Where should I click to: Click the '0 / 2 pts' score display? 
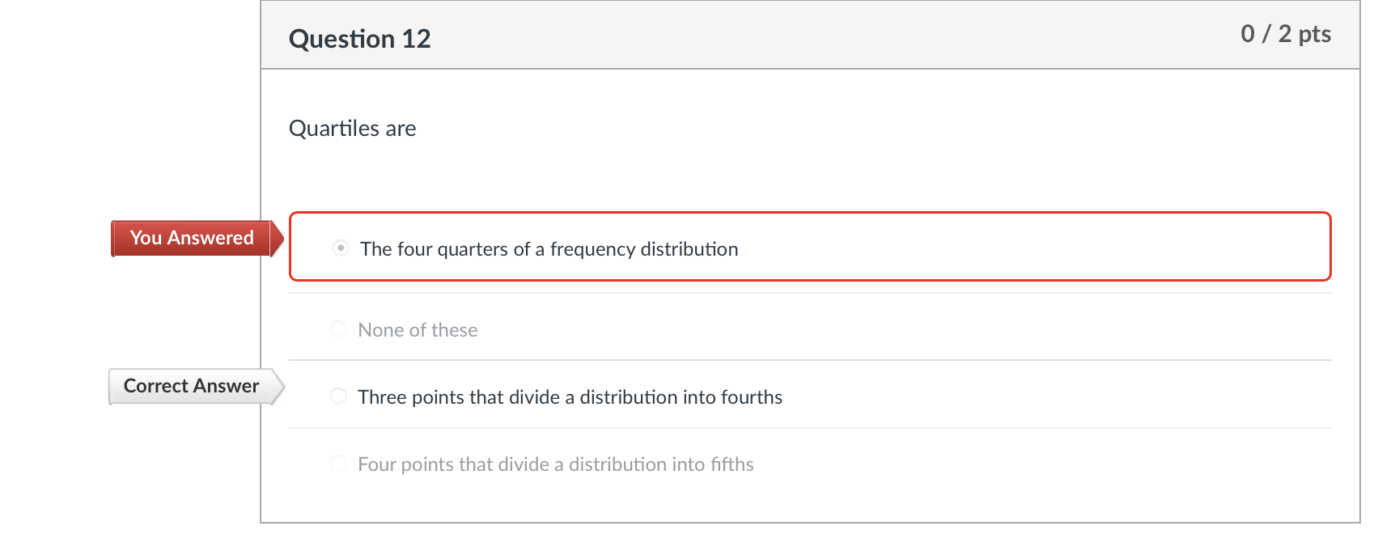tap(1285, 34)
